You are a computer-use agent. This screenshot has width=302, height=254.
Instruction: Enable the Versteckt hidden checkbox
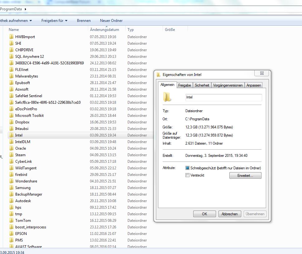[187, 175]
